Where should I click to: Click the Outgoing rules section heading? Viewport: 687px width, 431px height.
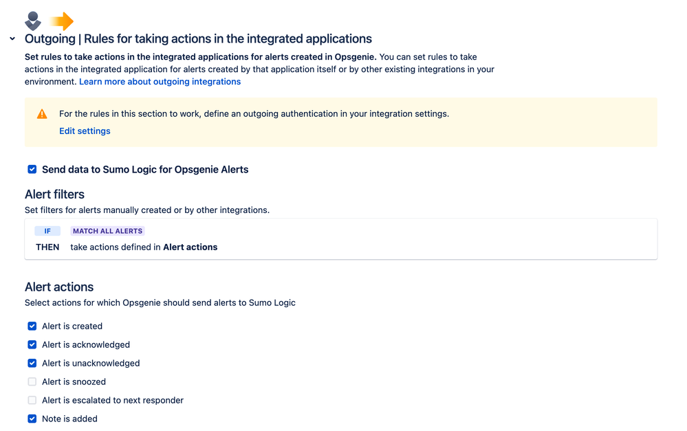coord(198,39)
